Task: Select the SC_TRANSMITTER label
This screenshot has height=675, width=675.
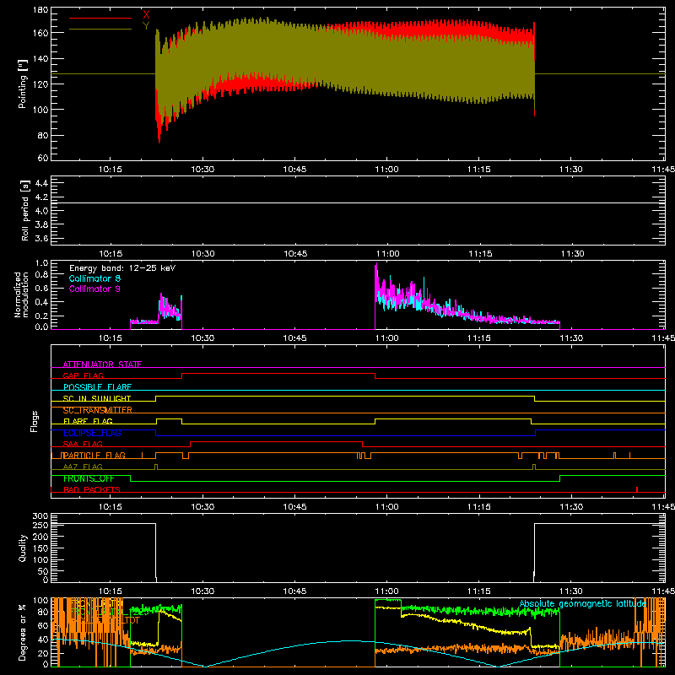Action: pos(97,410)
